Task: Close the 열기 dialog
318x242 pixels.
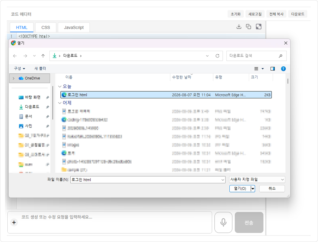Action: coord(286,43)
